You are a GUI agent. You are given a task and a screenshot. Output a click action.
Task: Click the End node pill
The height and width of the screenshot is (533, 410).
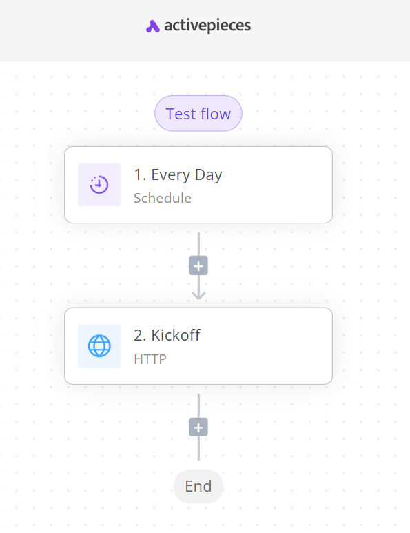(198, 486)
